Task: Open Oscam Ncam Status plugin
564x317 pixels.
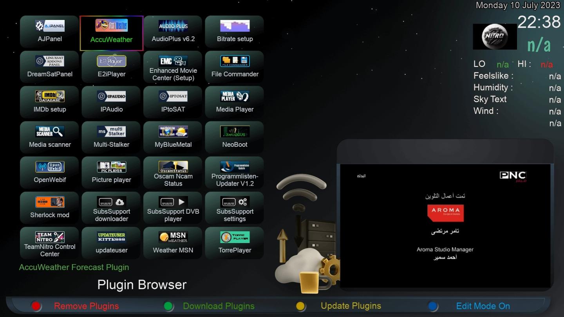Action: 173,173
